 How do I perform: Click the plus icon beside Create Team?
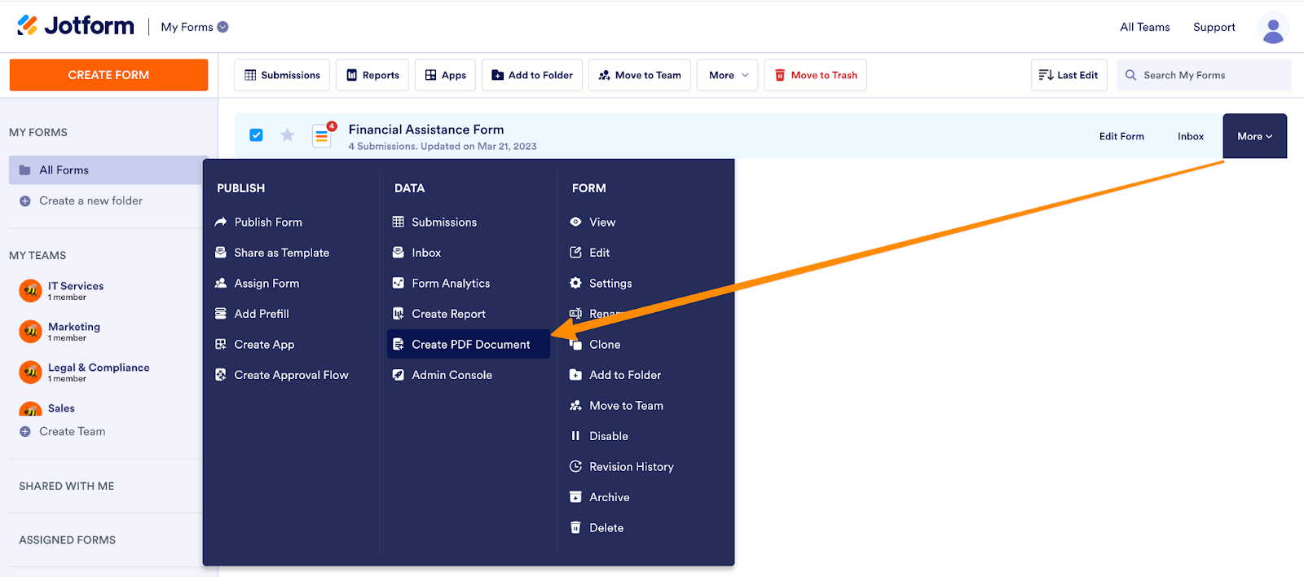pyautogui.click(x=25, y=432)
